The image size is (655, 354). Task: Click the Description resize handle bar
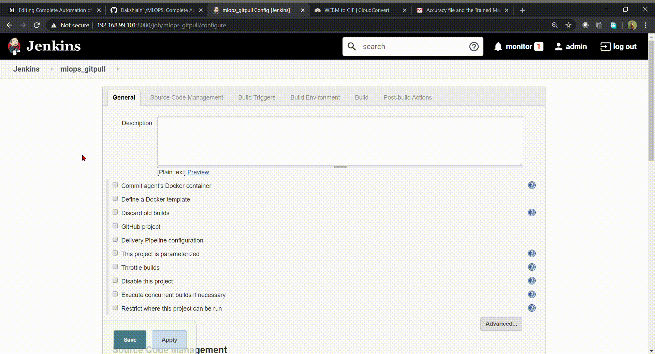click(x=340, y=167)
